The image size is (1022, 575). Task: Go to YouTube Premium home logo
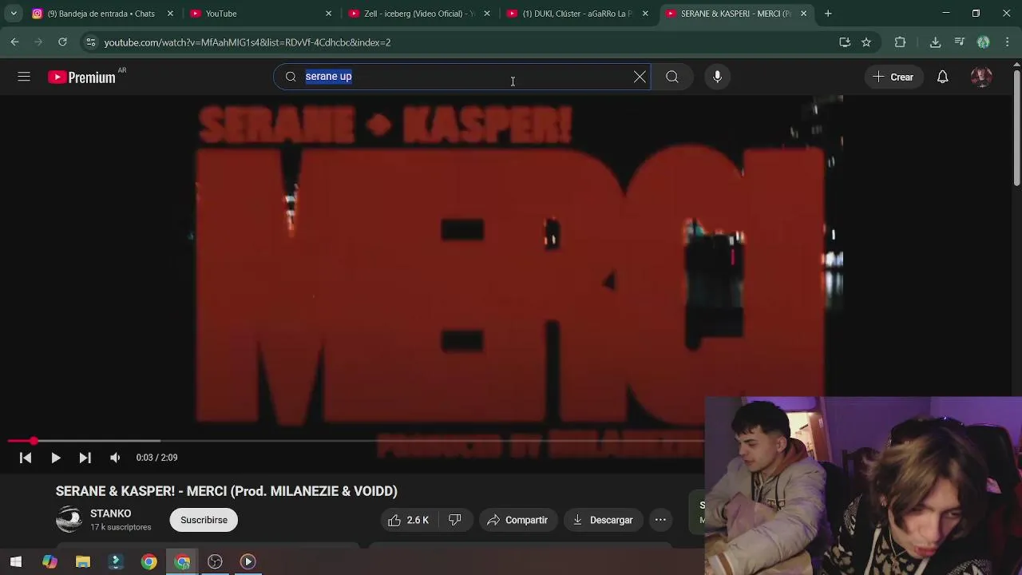pos(81,77)
